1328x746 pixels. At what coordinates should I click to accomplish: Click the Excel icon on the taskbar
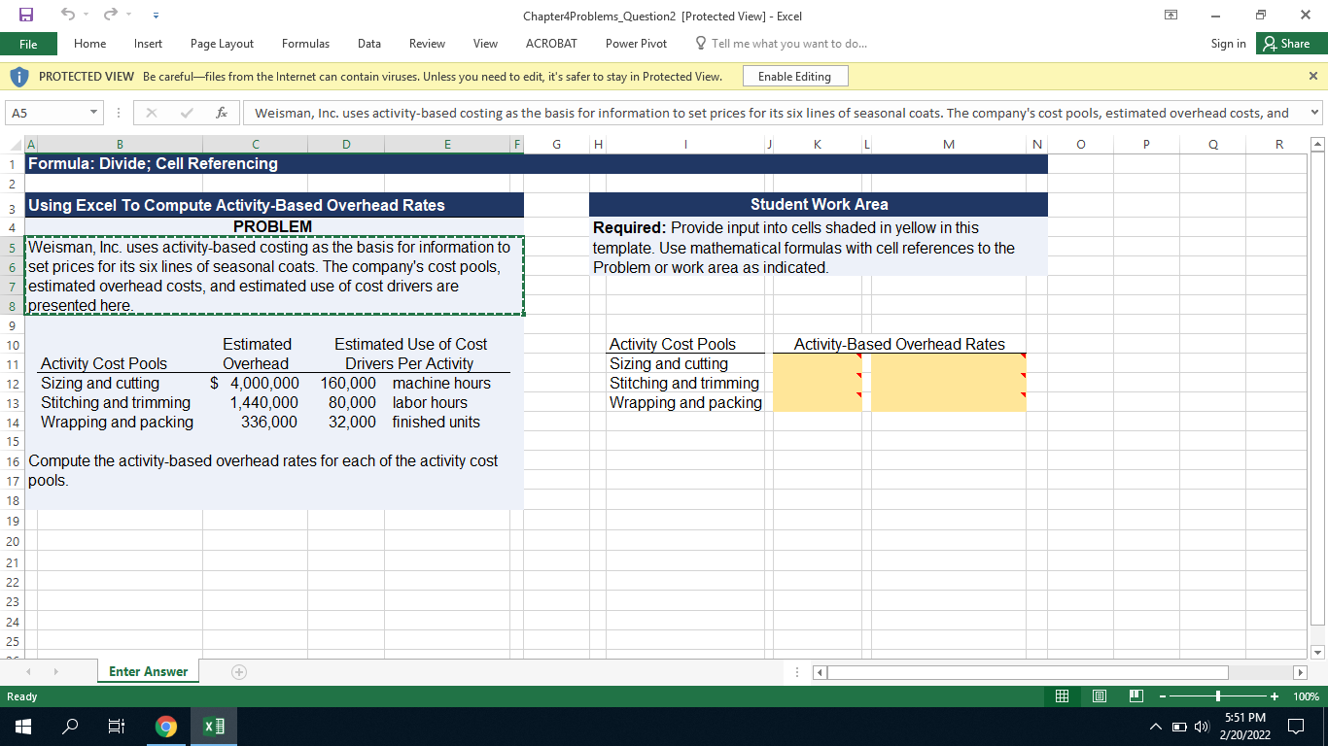[x=213, y=726]
